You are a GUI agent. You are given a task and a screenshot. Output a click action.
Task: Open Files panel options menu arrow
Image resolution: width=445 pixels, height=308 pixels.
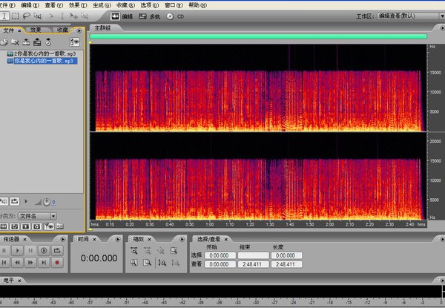pos(79,30)
